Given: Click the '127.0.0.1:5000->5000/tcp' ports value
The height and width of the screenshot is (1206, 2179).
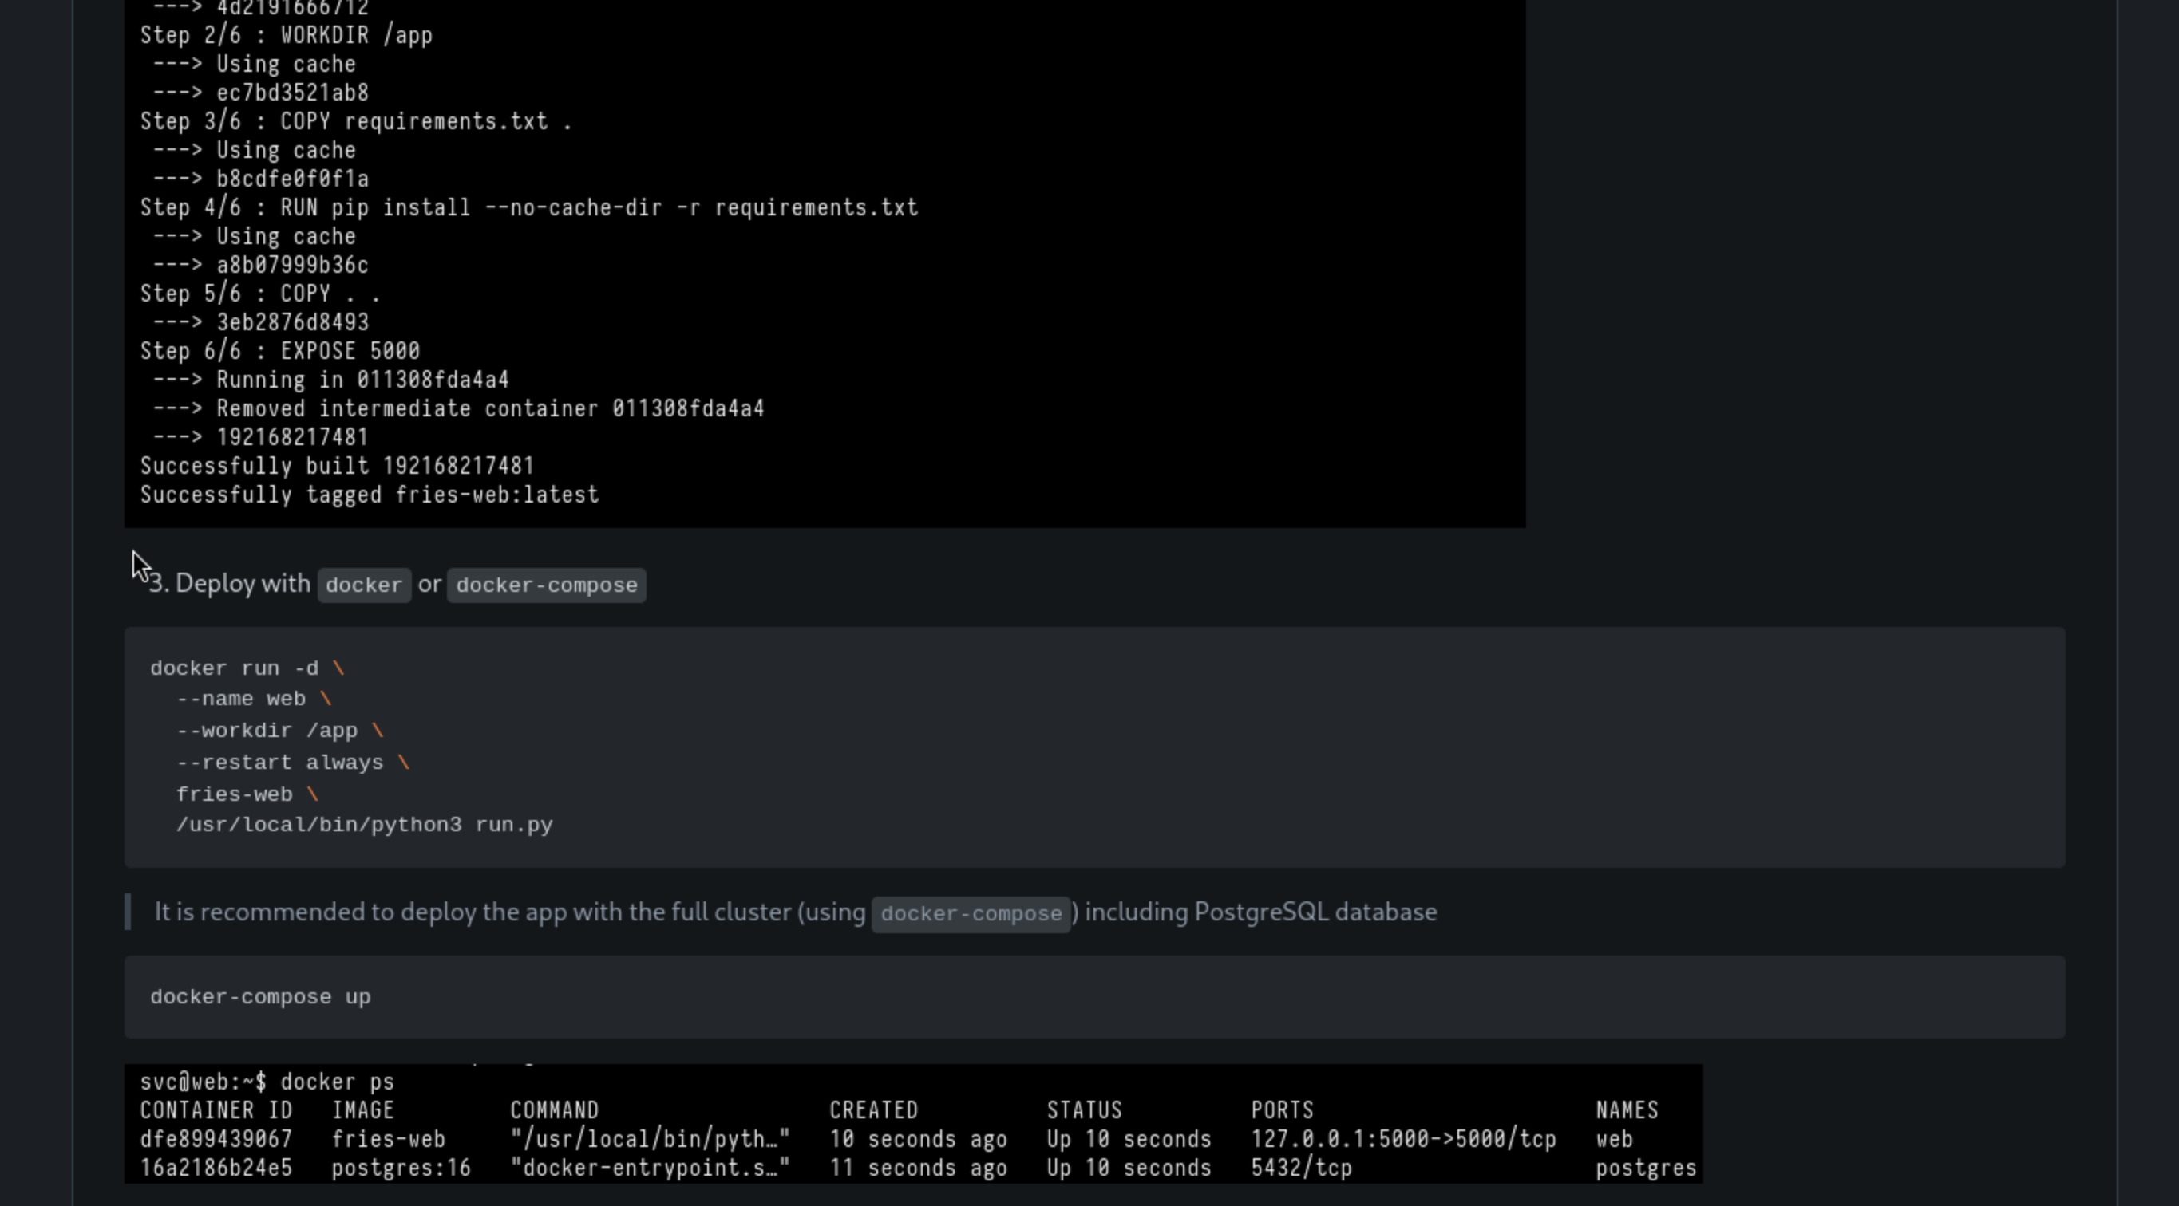Looking at the screenshot, I should pyautogui.click(x=1403, y=1139).
